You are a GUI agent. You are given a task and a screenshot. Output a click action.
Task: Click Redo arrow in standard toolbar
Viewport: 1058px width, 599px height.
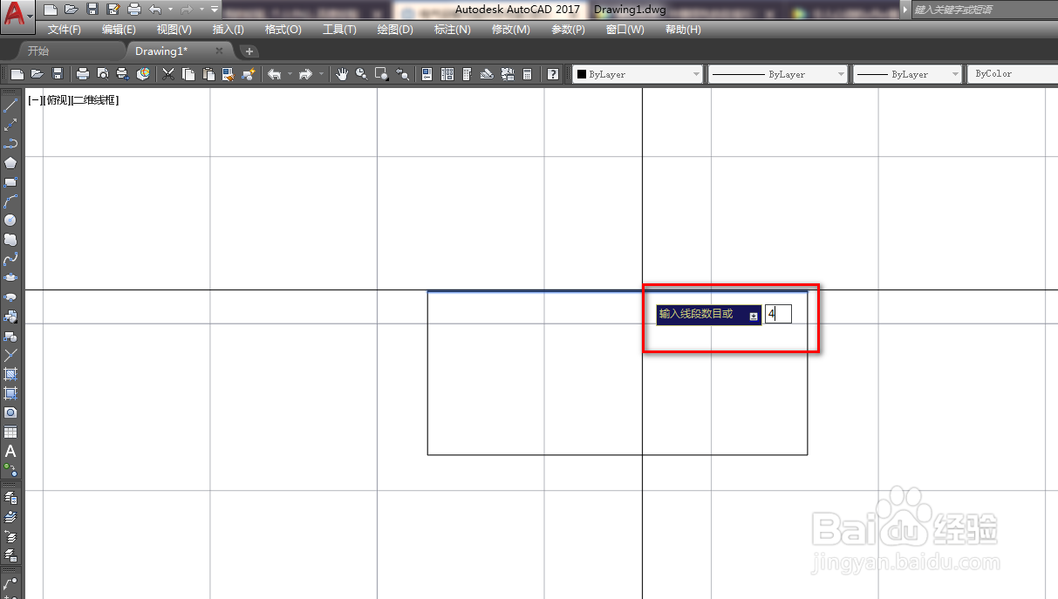(x=305, y=74)
